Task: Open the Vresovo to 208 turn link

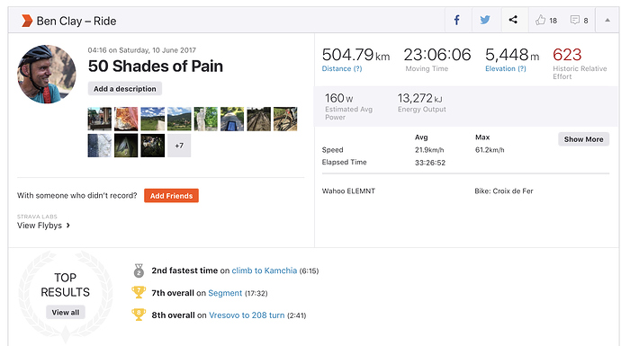Action: (247, 315)
